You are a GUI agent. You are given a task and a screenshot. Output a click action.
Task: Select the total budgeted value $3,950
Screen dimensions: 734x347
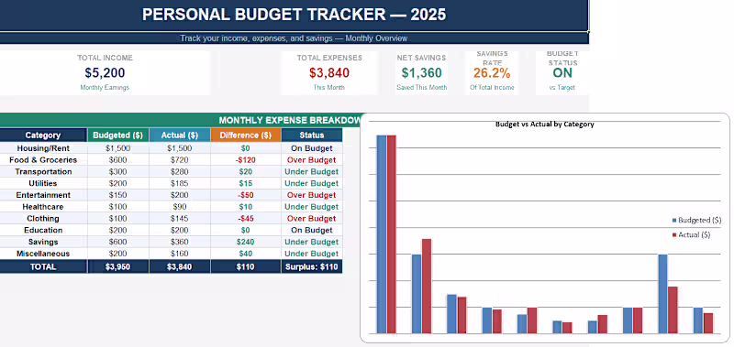point(118,266)
